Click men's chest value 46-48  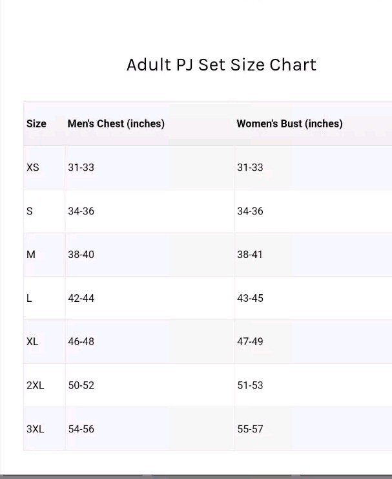(x=81, y=341)
